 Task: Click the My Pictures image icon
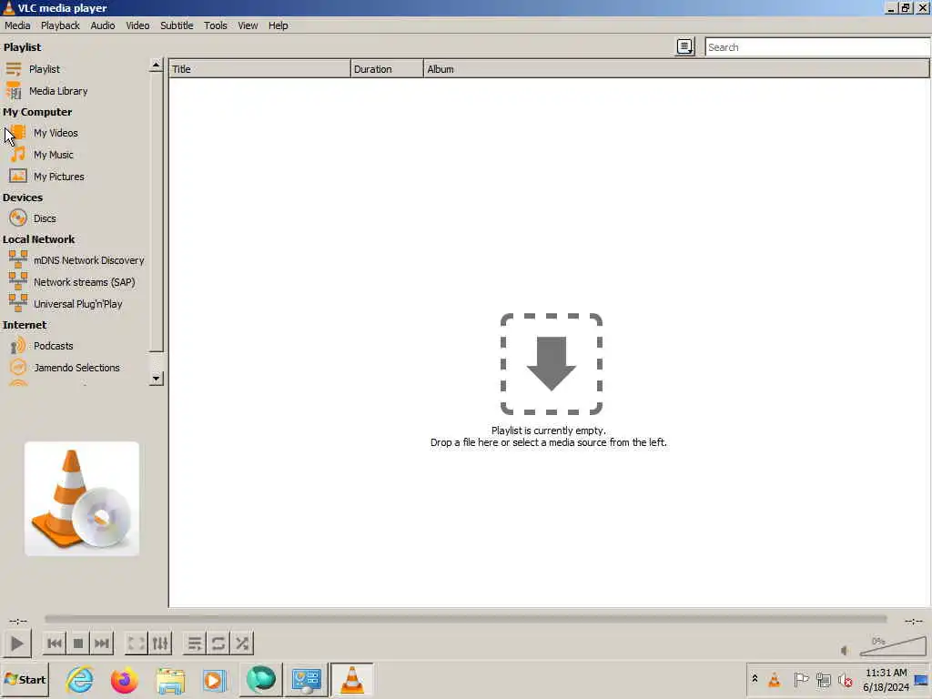tap(18, 177)
